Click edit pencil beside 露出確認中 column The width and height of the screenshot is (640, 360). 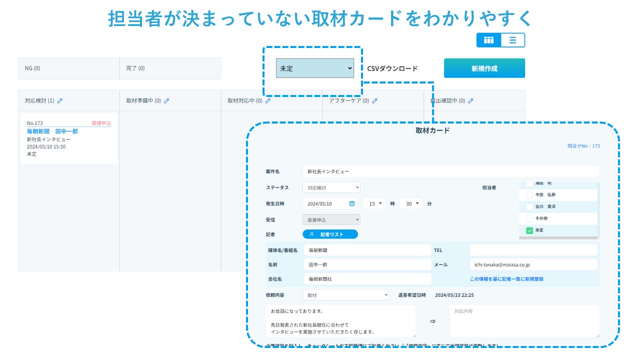click(x=470, y=100)
